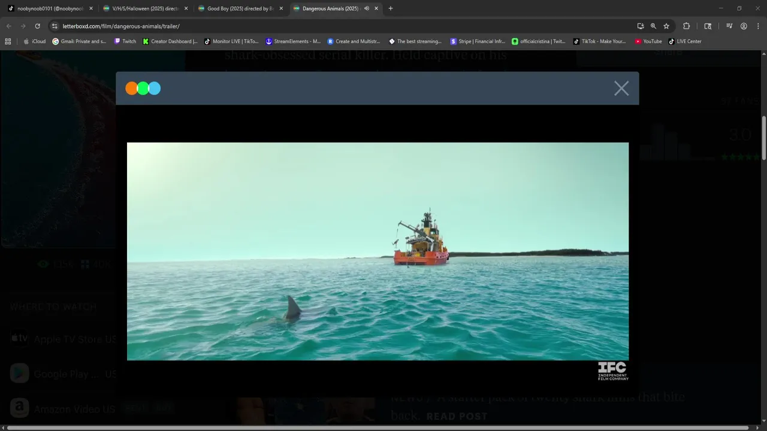The width and height of the screenshot is (767, 431).
Task: Install app icon in address bar
Action: click(x=641, y=26)
